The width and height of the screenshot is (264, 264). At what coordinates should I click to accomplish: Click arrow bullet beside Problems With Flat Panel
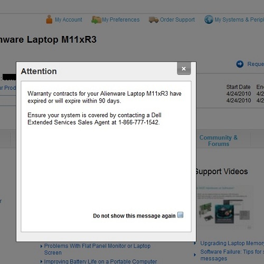41,246
